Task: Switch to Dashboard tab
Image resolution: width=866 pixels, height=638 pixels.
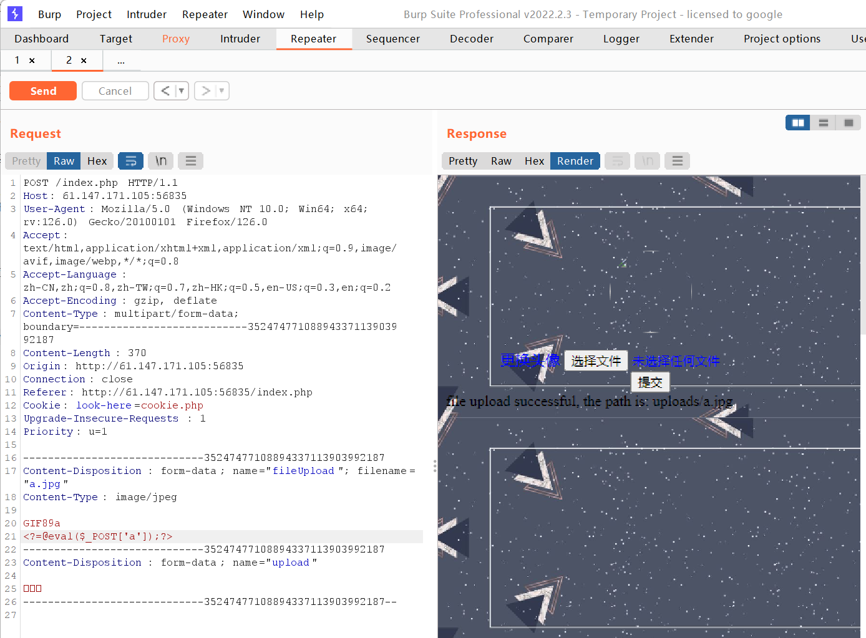Action: pos(42,39)
